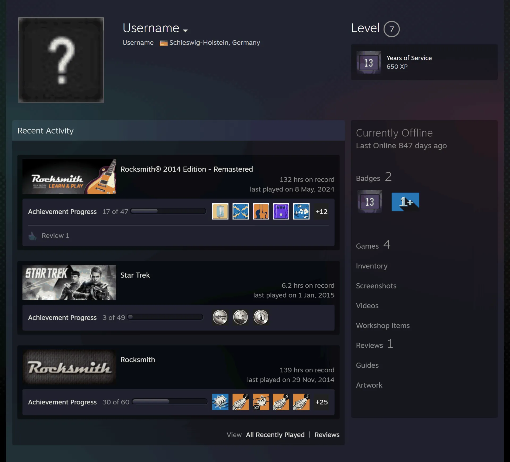Click the two-officers Star Trek achievement icon
This screenshot has height=462, width=510.
[241, 317]
